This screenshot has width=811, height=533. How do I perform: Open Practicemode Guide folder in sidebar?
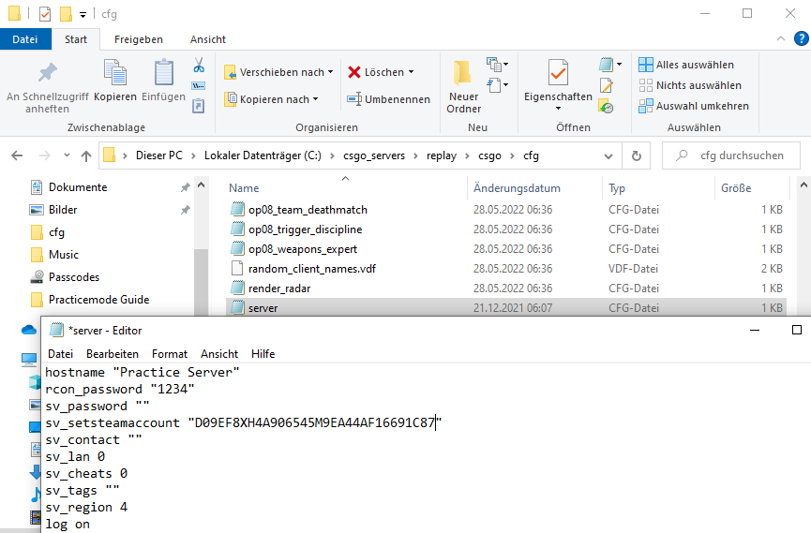click(x=98, y=300)
